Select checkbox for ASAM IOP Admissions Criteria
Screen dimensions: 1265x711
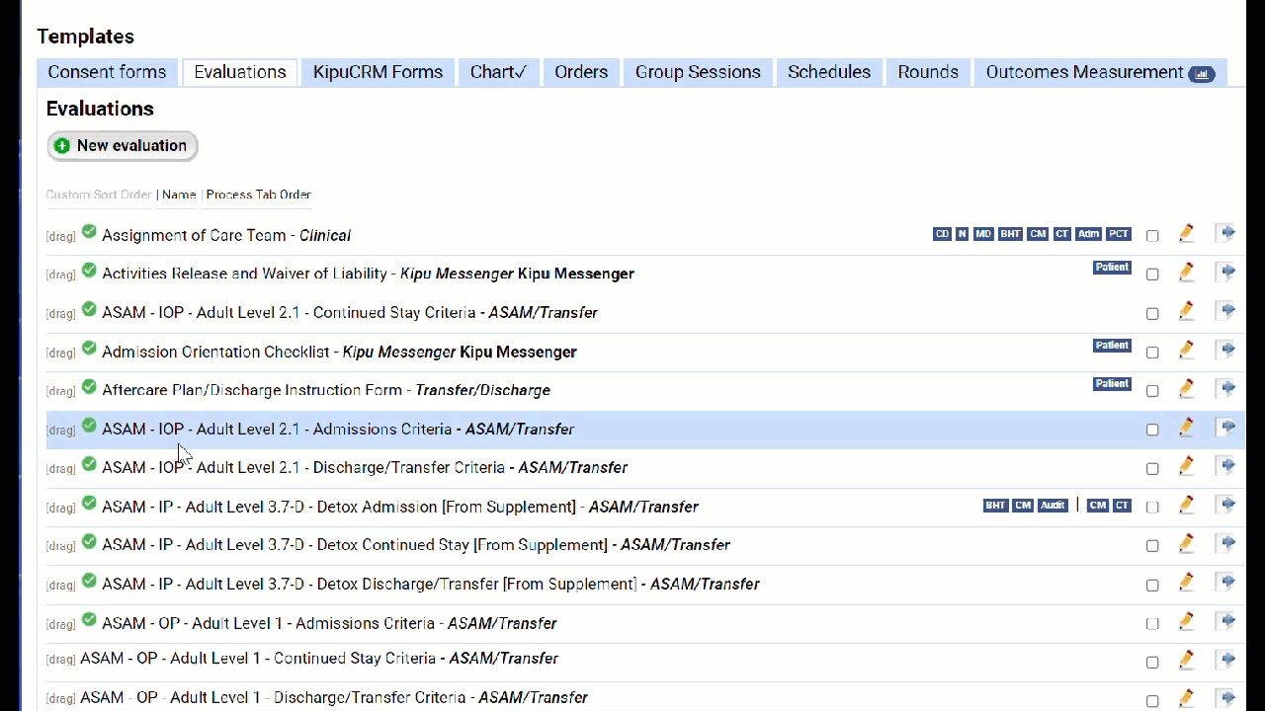point(1152,430)
